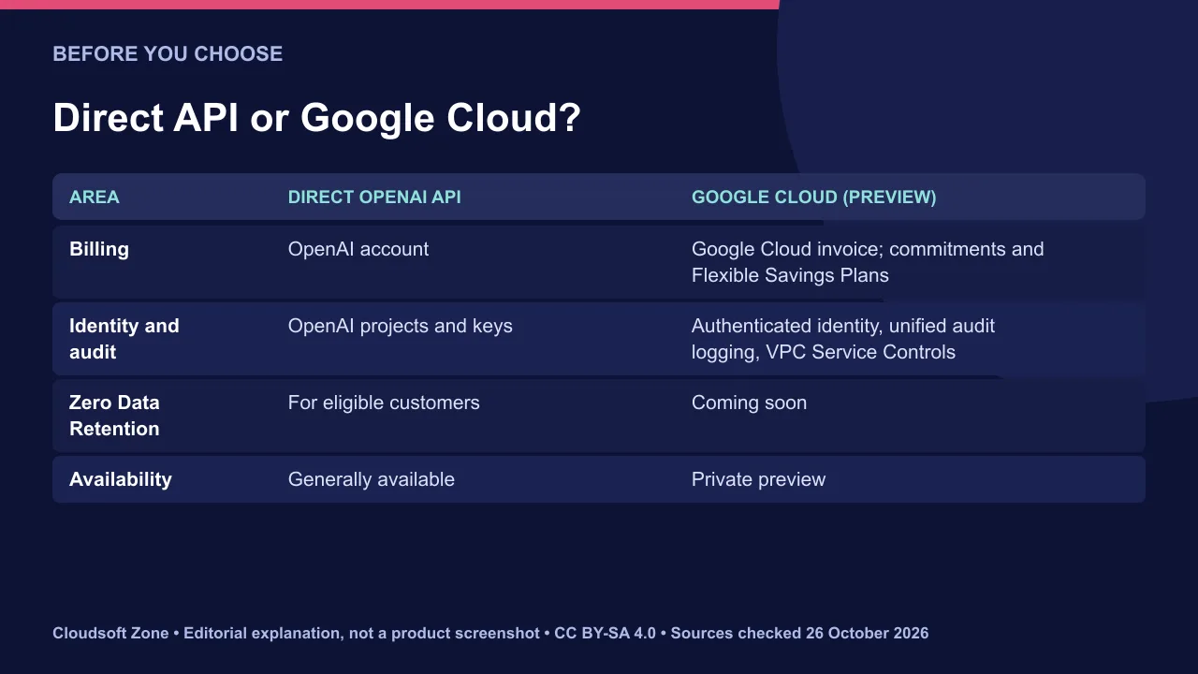Click the 'Direct API or Google Cloud?' heading
Screen dimensions: 1198x674
coord(316,118)
